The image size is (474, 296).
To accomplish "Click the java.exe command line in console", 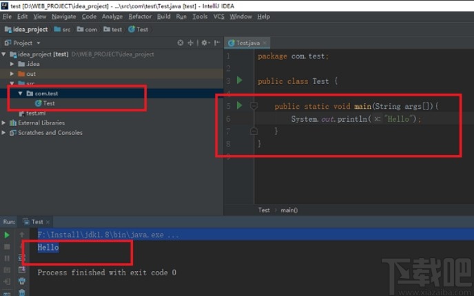I will [108, 235].
